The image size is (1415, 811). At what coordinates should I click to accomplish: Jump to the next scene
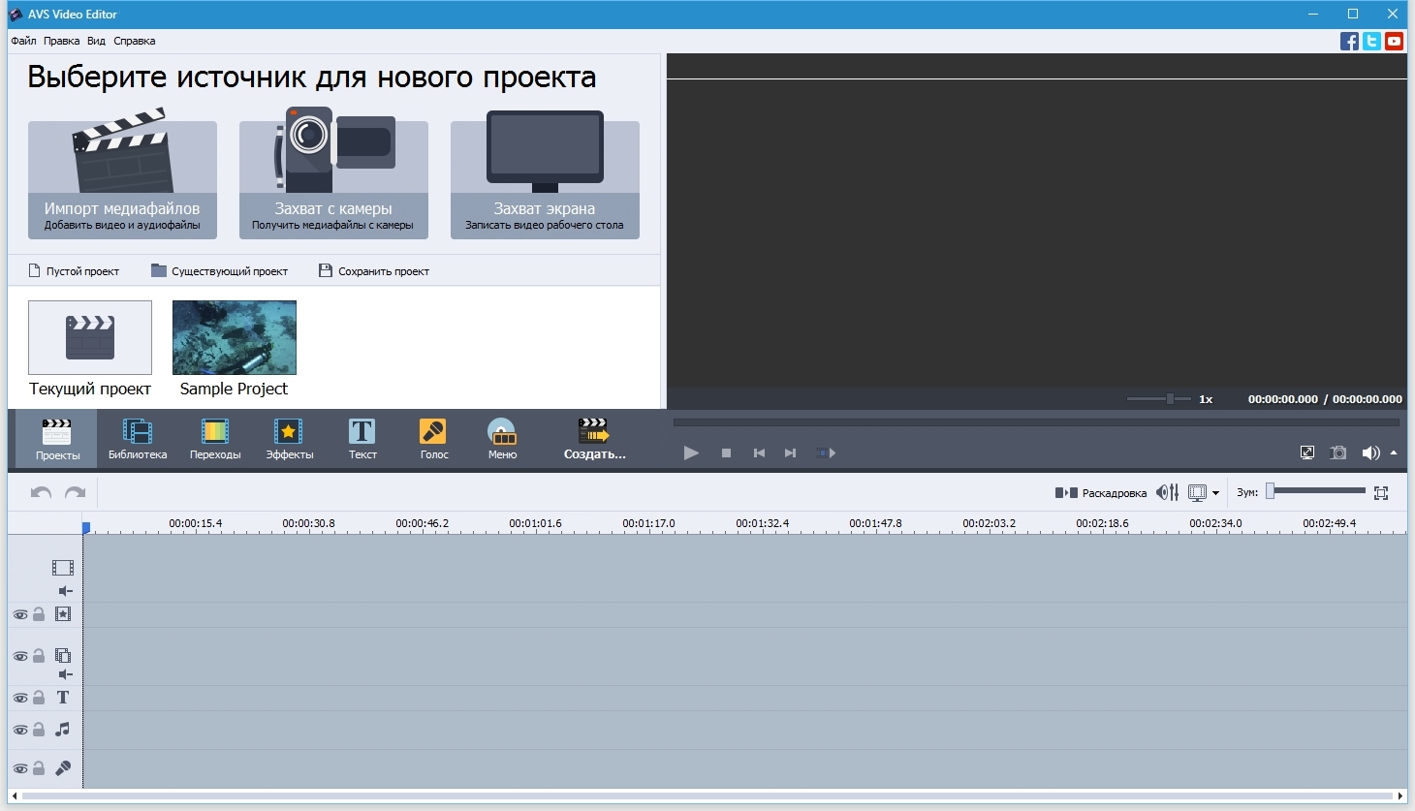826,452
